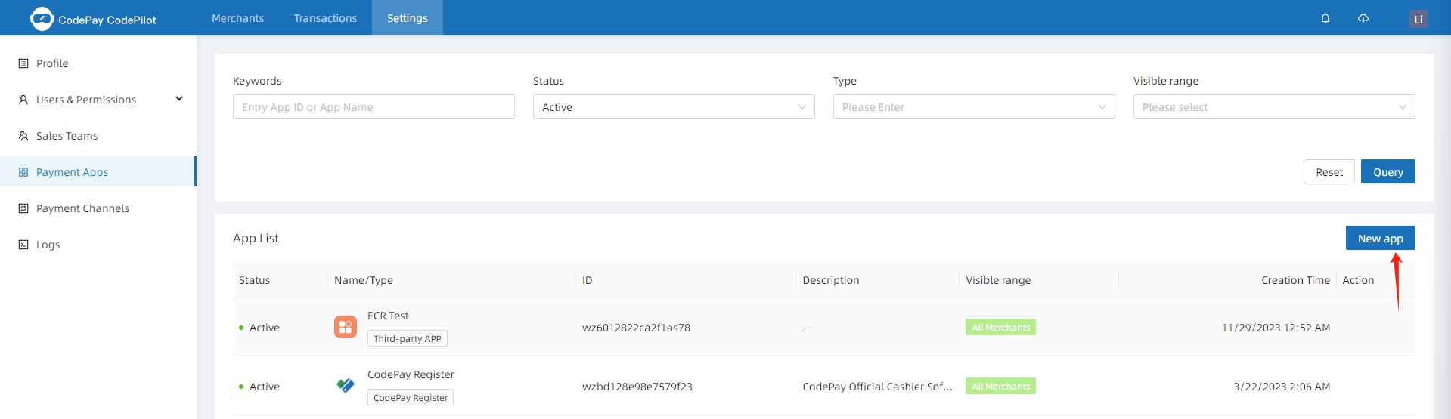Click the Creation Time column header
Image resolution: width=1451 pixels, height=419 pixels.
[x=1295, y=280]
